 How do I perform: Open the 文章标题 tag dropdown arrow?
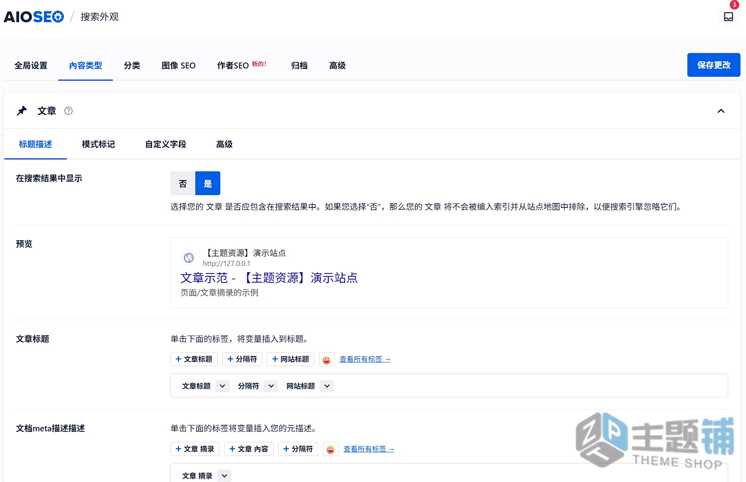pyautogui.click(x=223, y=386)
